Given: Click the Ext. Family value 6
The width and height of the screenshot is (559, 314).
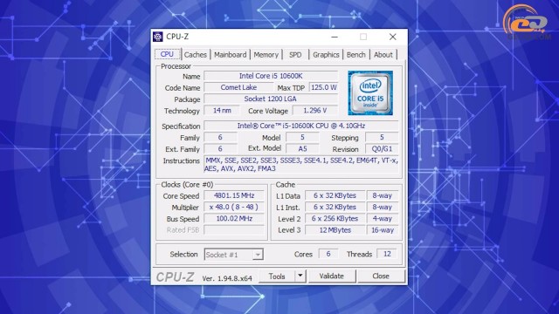Looking at the screenshot, I should click(220, 149).
